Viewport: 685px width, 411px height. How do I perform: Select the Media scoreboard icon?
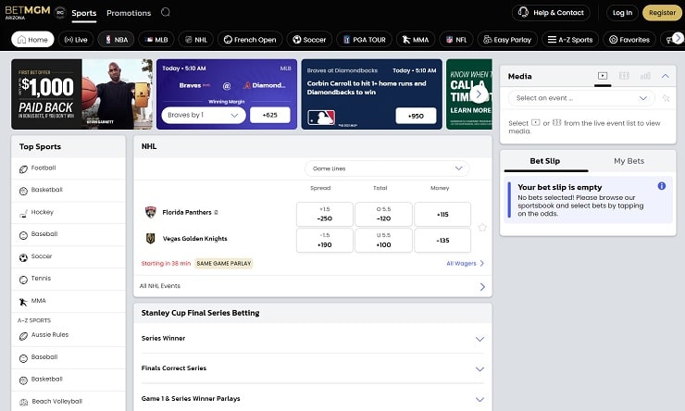(x=624, y=76)
